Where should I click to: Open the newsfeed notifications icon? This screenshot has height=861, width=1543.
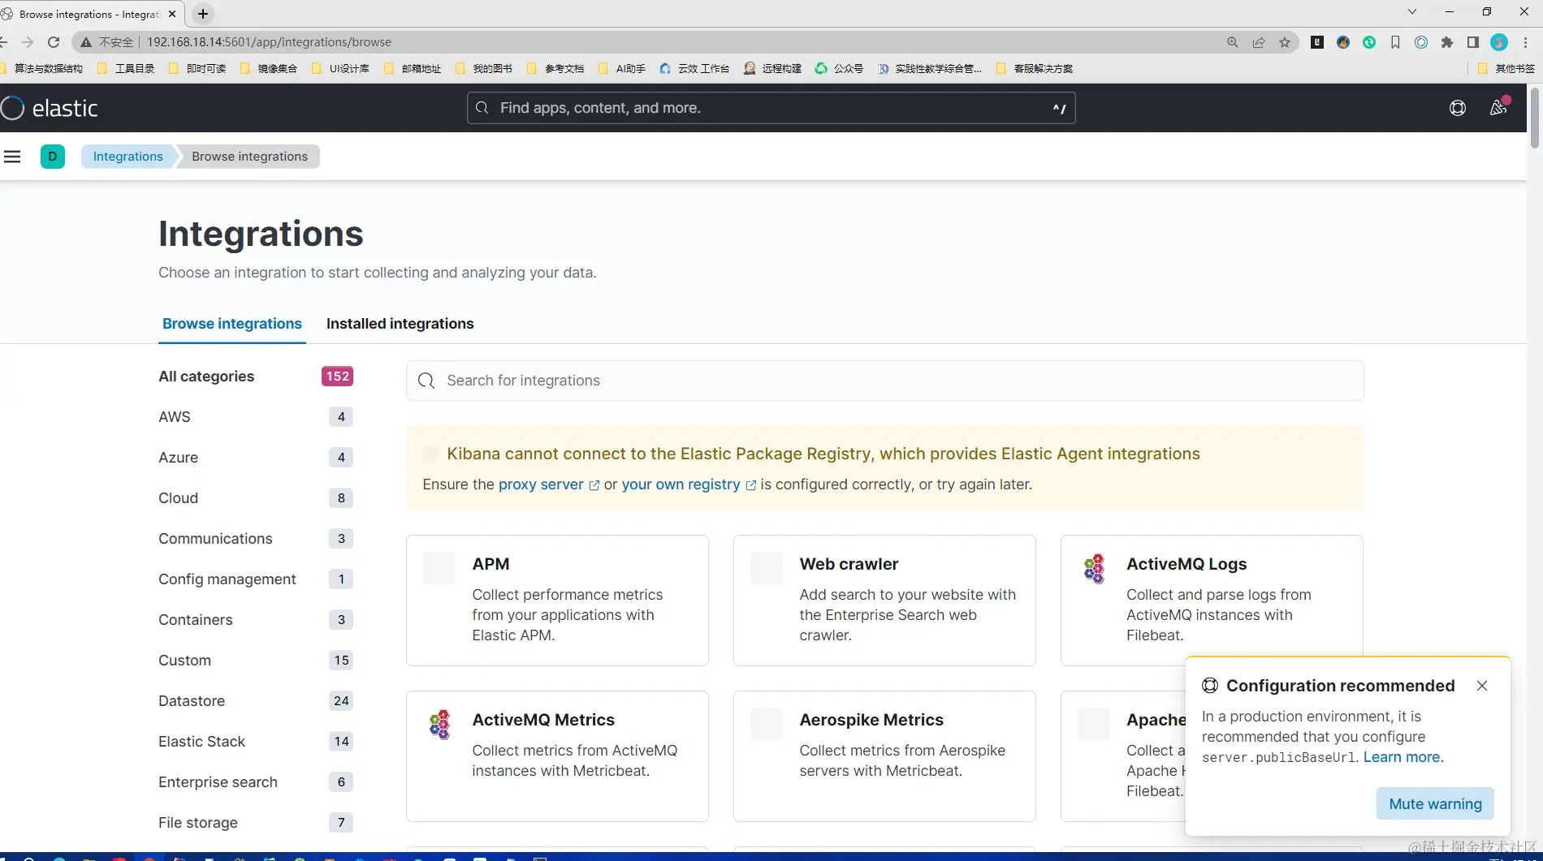point(1498,108)
